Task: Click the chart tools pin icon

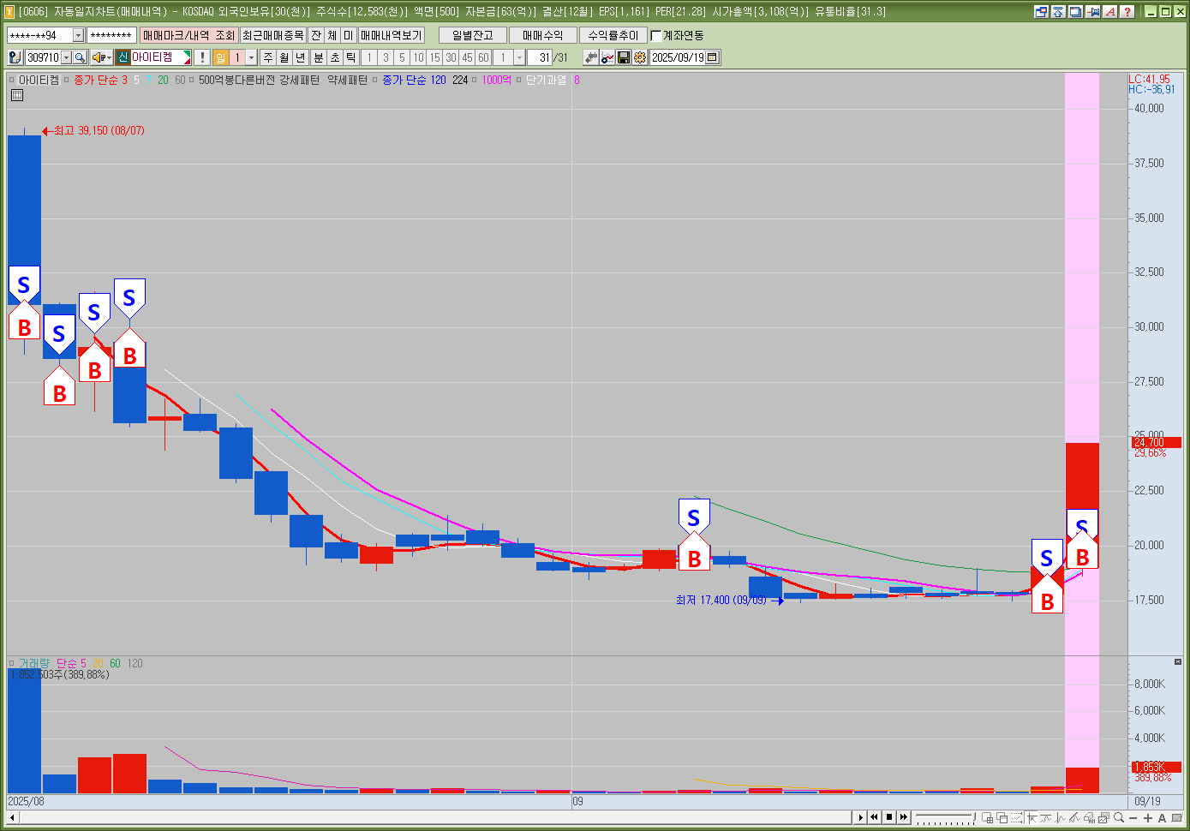Action: tap(591, 57)
